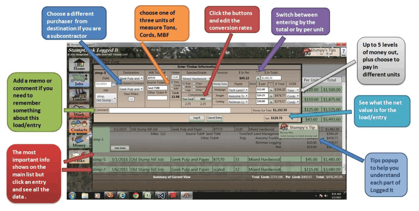
Task: Click the Haul Miles field
Action: [x=131, y=99]
